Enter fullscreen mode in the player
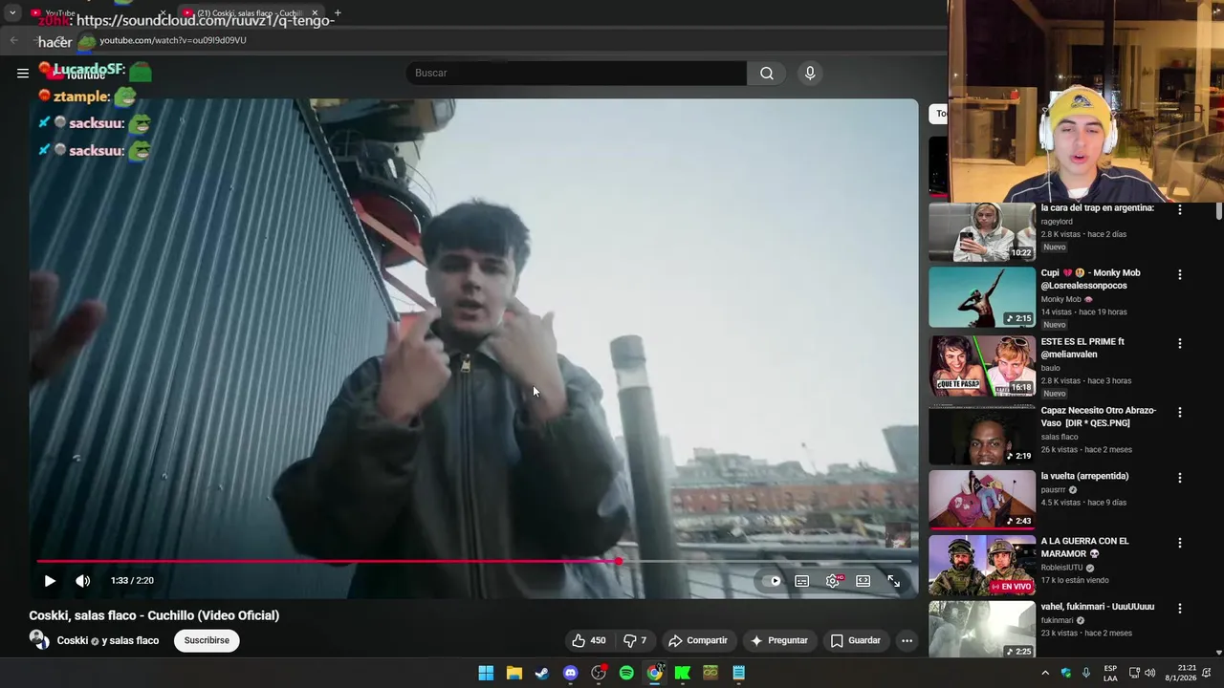The height and width of the screenshot is (688, 1224). pos(894,580)
